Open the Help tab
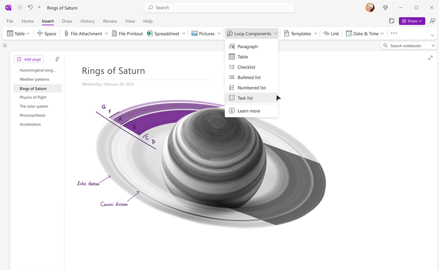The height and width of the screenshot is (270, 439). [x=148, y=21]
